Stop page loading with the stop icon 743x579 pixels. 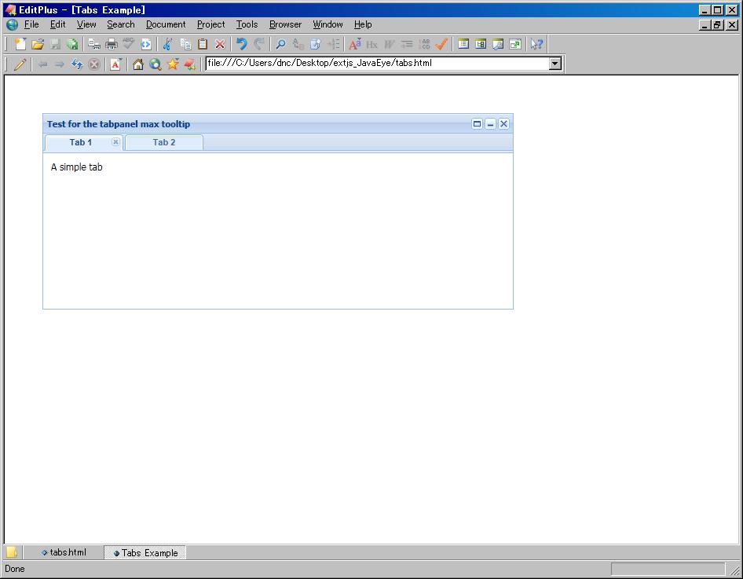coord(94,64)
